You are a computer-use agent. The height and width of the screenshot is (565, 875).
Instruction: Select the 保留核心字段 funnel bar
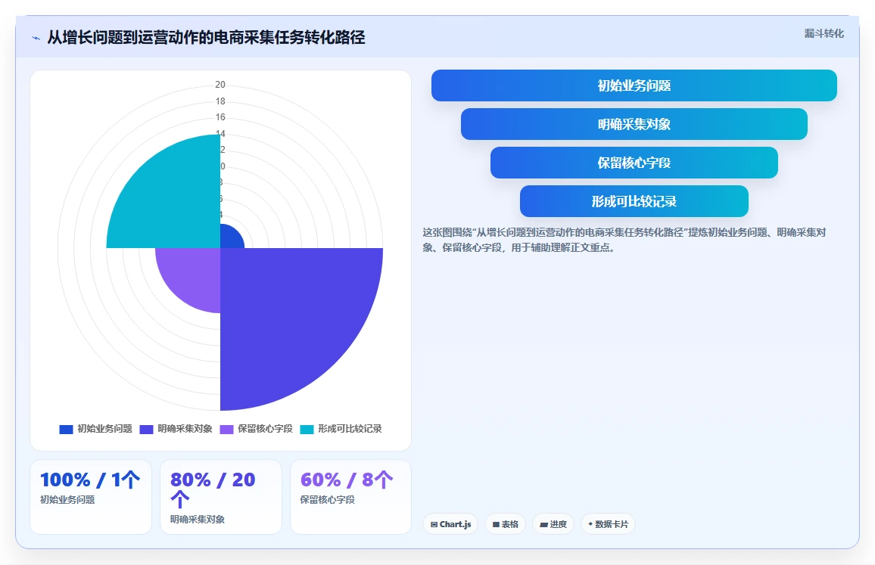634,163
